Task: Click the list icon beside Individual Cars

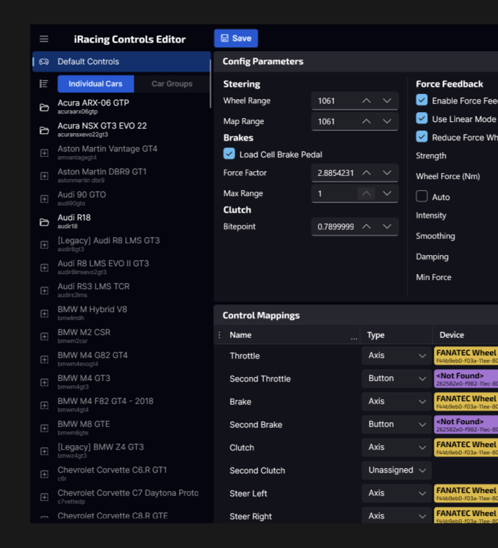Action: [44, 83]
